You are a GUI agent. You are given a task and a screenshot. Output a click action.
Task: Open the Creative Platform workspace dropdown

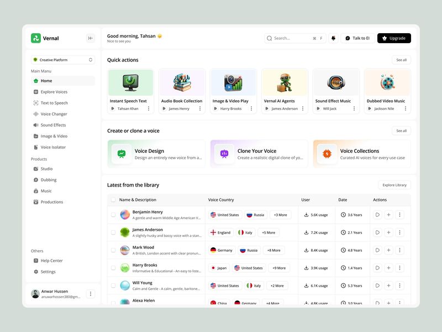coord(63,60)
